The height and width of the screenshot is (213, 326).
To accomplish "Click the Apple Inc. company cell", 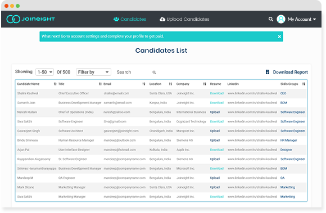I will pyautogui.click(x=183, y=149).
